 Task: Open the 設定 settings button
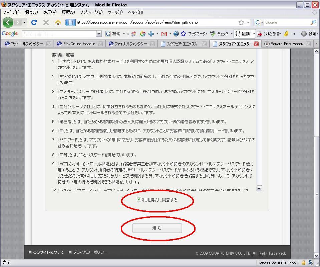coord(310,34)
